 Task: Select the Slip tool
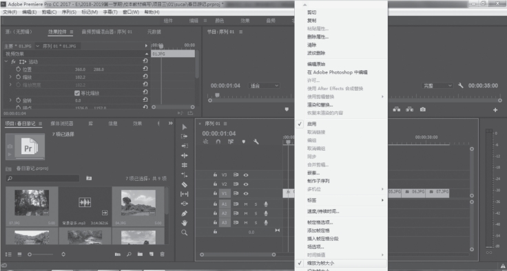click(185, 194)
